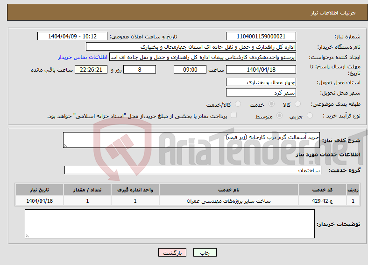Click service name ساخت سایر پروژه‌های مهندسی عمران

click(228, 201)
